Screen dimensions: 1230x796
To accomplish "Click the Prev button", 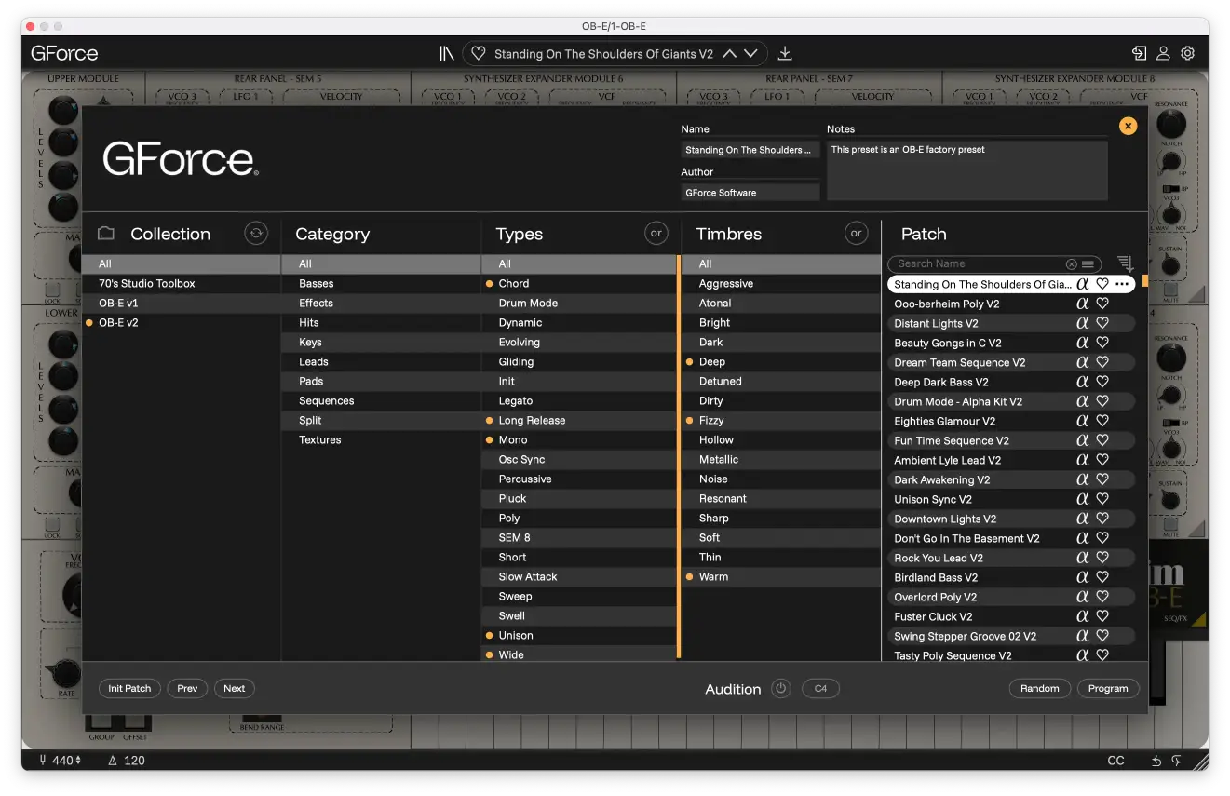I will click(x=187, y=689).
